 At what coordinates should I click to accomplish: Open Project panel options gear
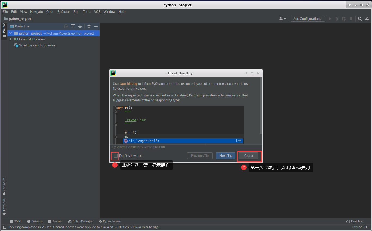(89, 26)
